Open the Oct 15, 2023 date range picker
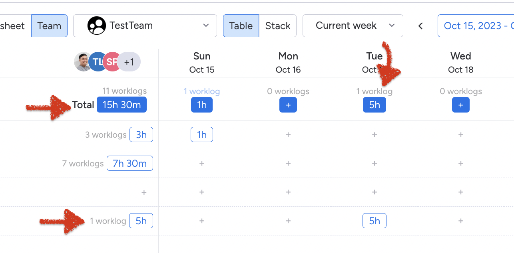 pyautogui.click(x=476, y=26)
